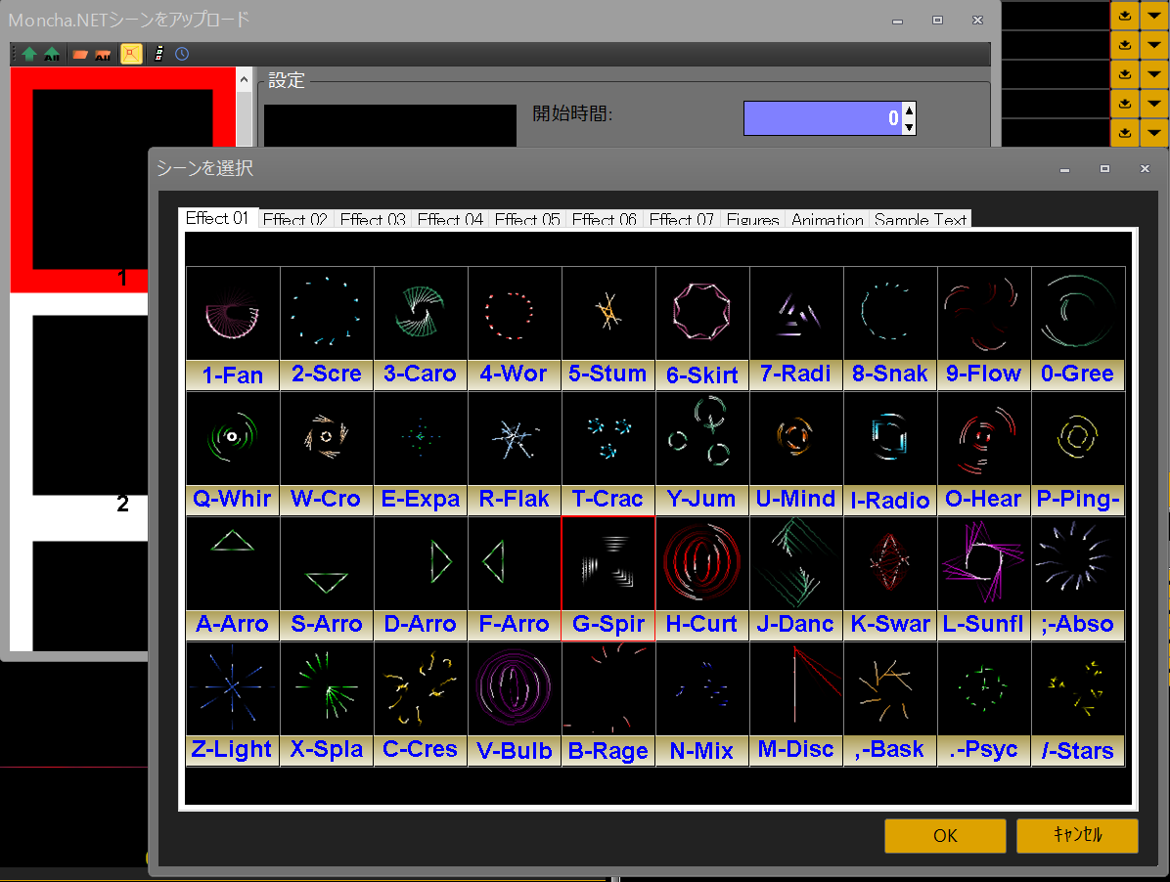Expand the second dropdown arrow on the right

1154,44
